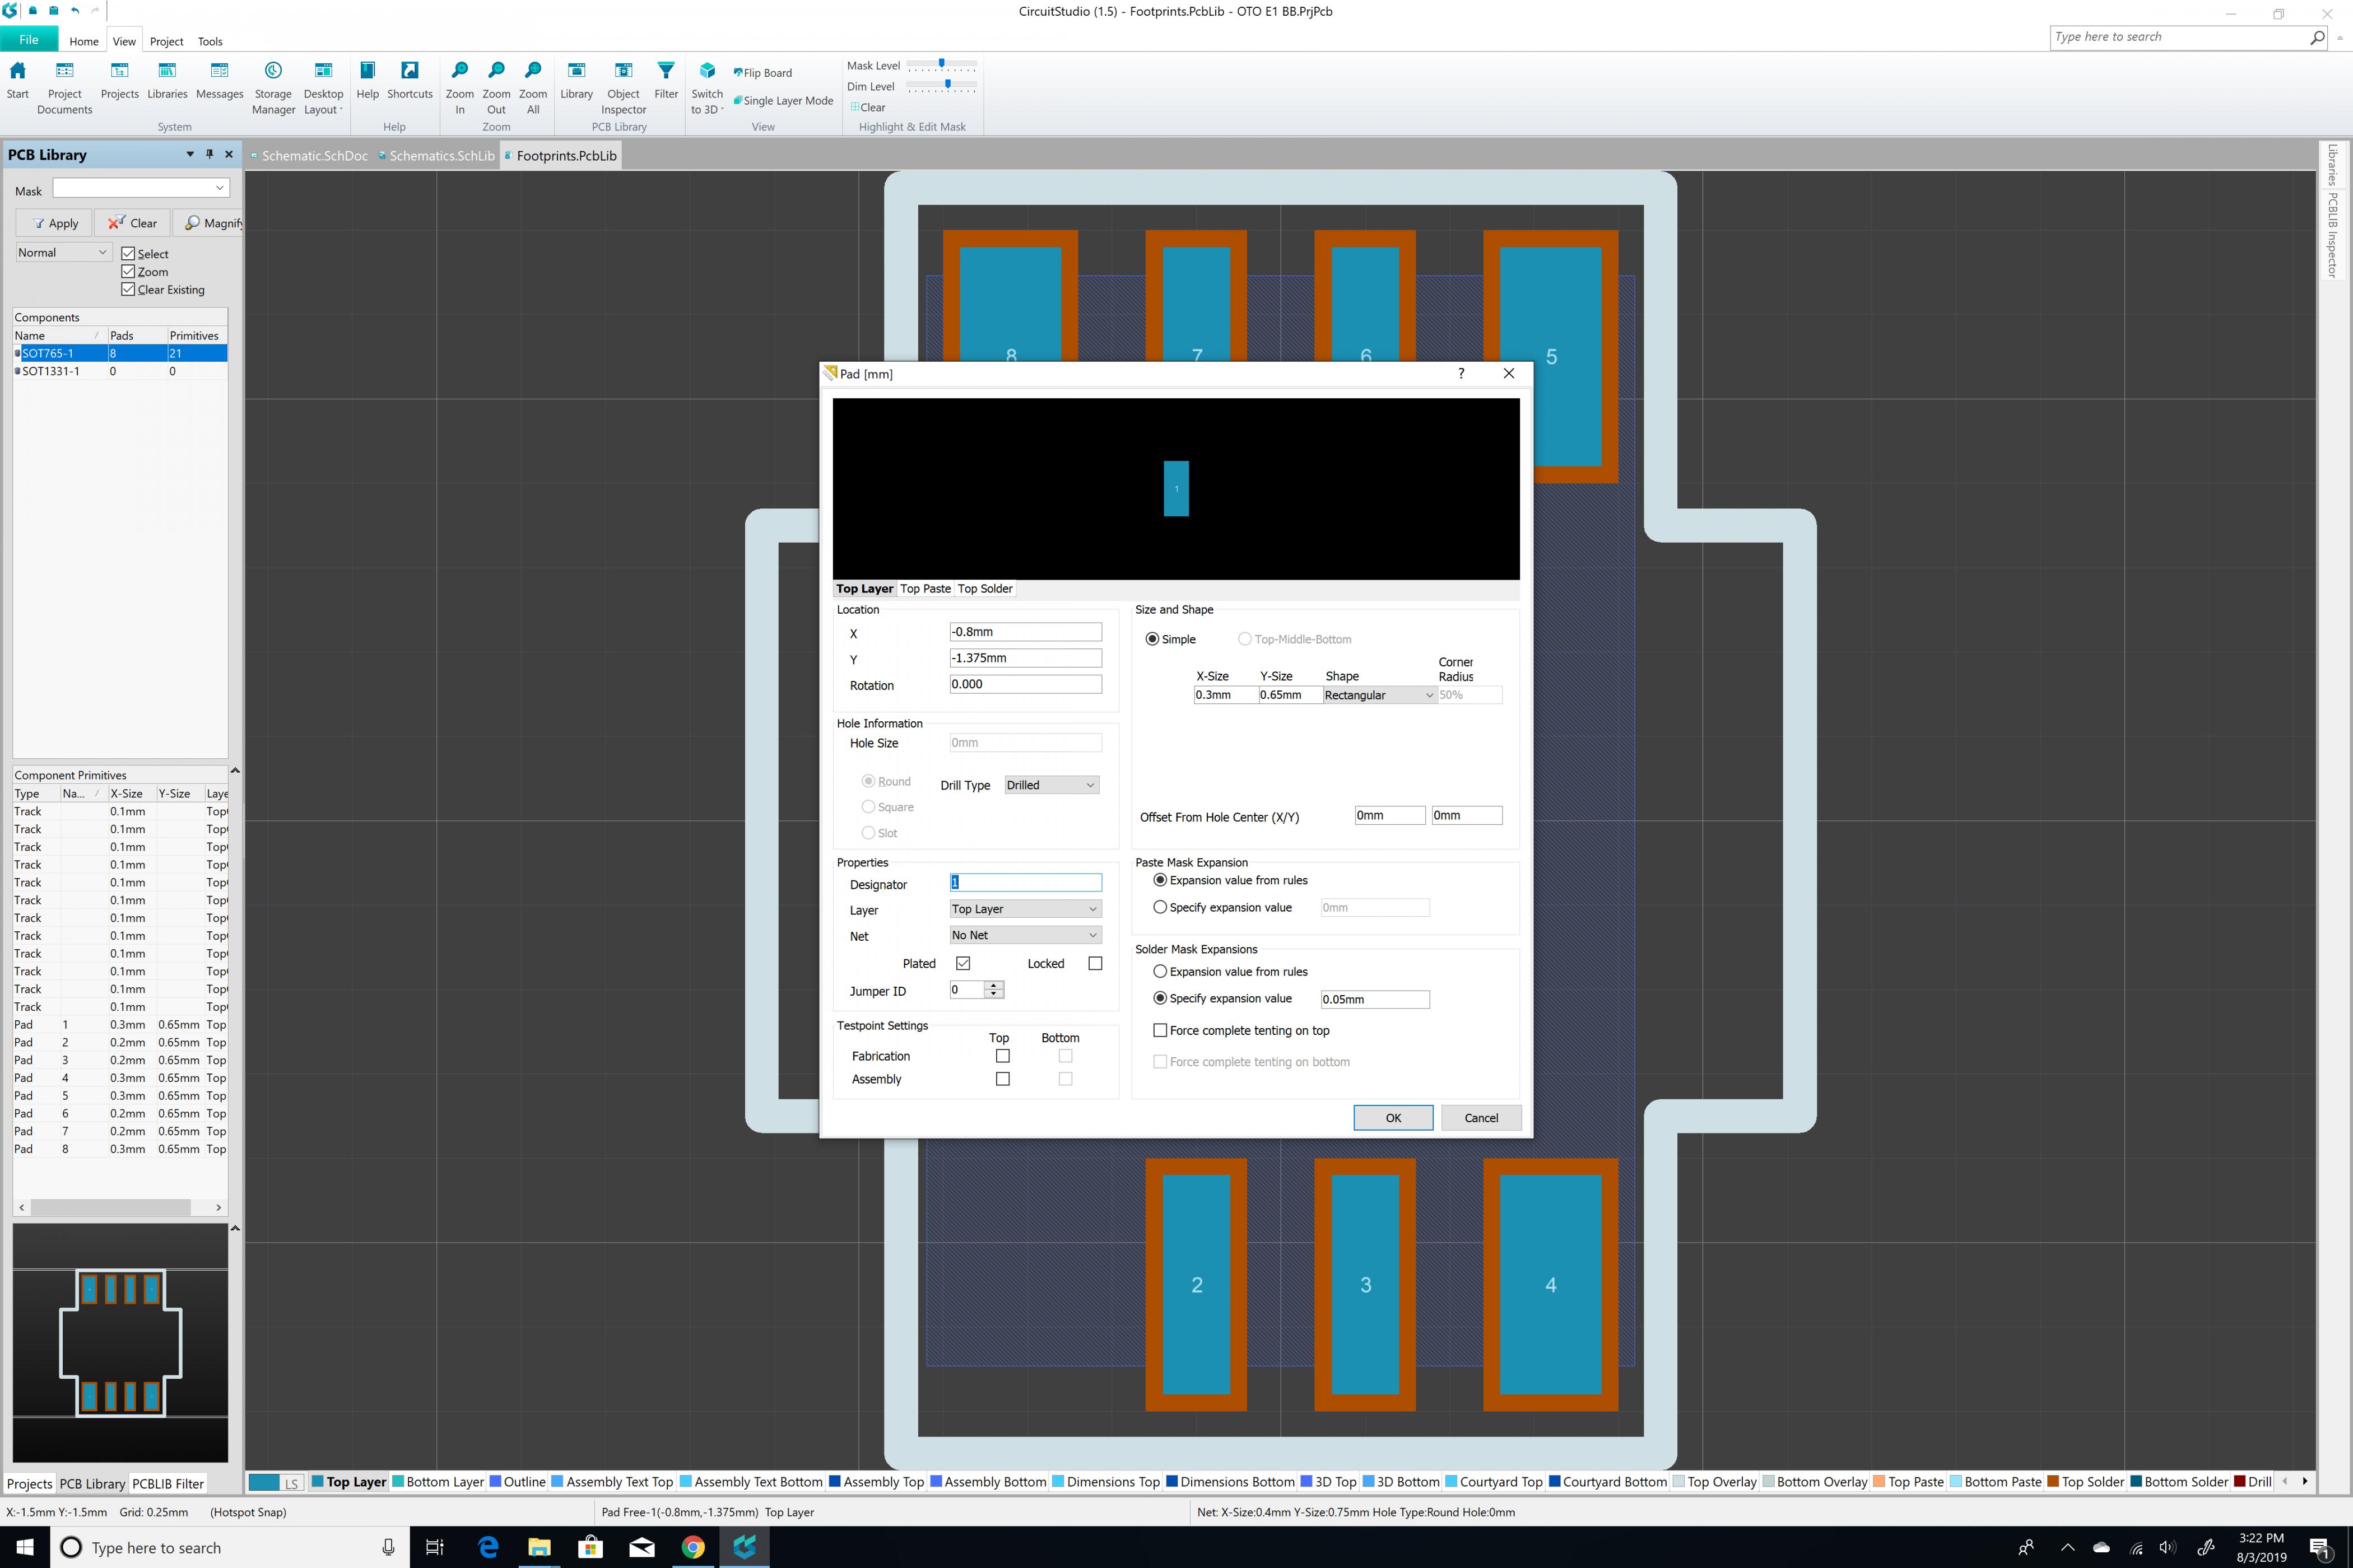Viewport: 2353px width, 1568px height.
Task: Open Chrome from the taskbar
Action: 692,1547
